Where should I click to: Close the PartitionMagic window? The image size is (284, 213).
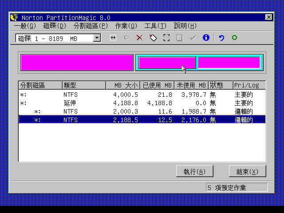[268, 17]
